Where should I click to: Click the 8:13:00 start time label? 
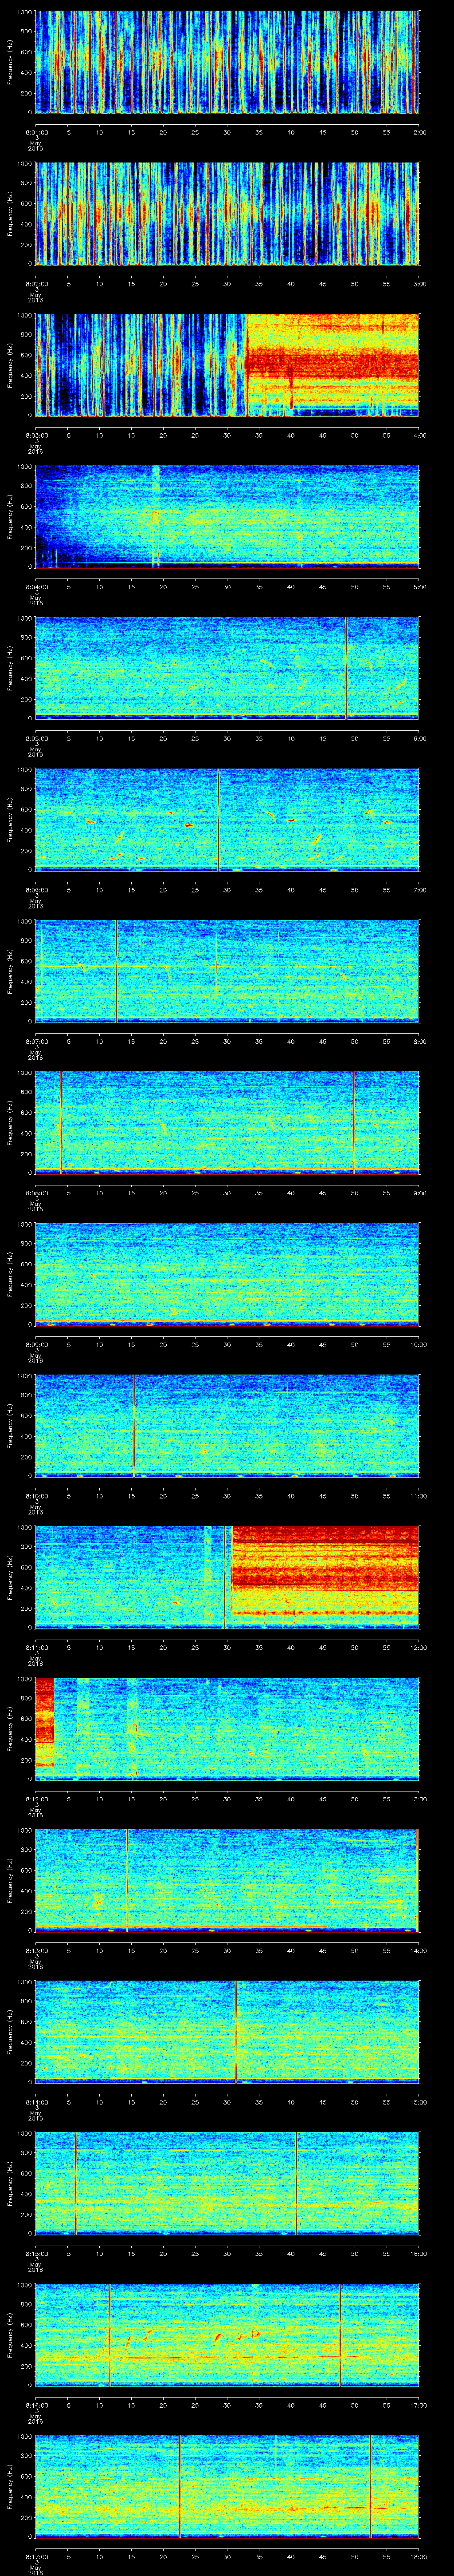(36, 1950)
